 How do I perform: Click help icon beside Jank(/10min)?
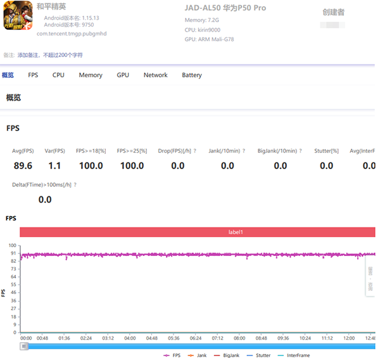[245, 151]
